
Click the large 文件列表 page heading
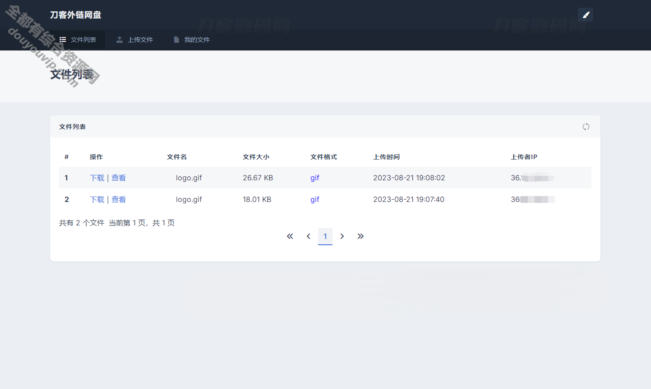click(x=72, y=74)
